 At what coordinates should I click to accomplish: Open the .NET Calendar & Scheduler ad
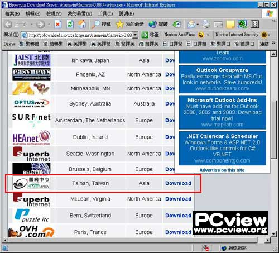[x=222, y=148]
